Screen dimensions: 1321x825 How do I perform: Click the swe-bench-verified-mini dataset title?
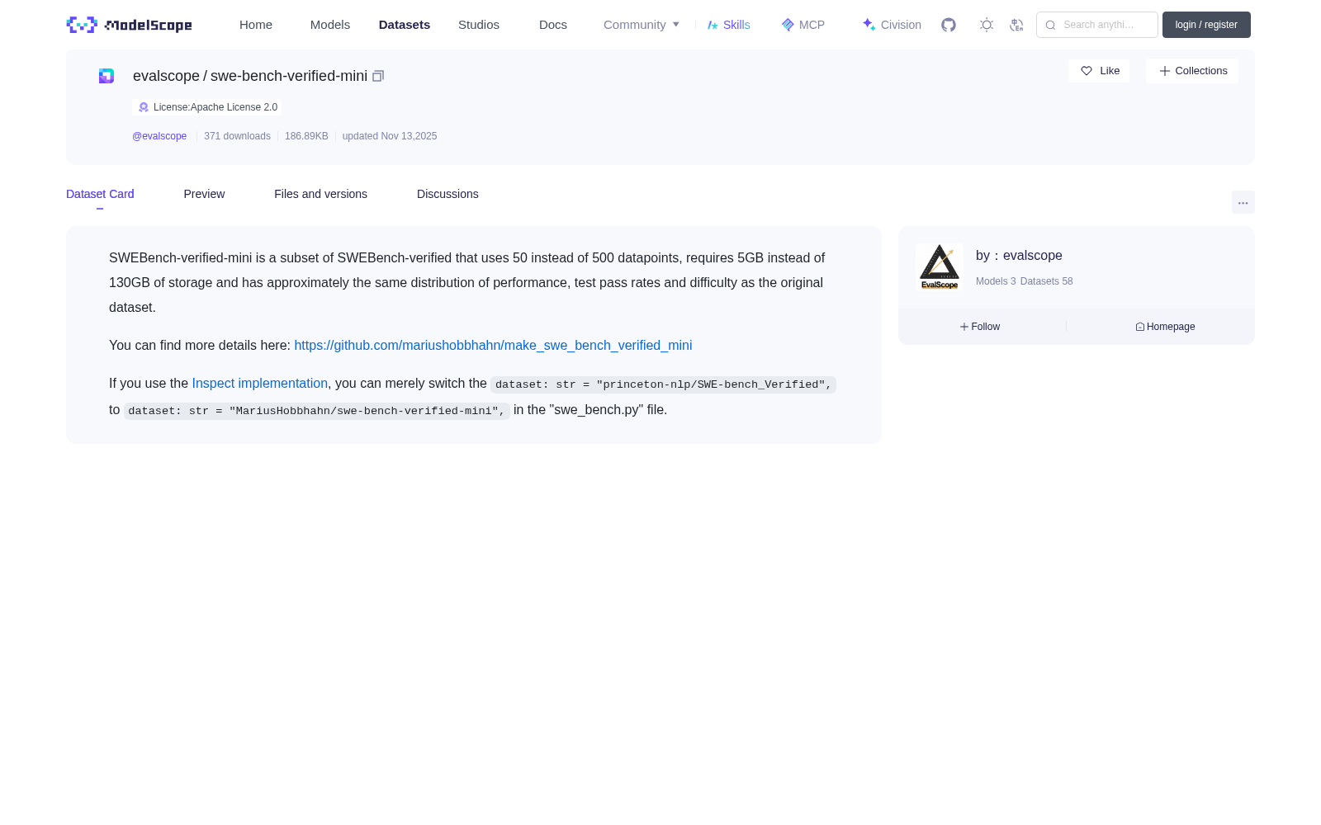289,76
